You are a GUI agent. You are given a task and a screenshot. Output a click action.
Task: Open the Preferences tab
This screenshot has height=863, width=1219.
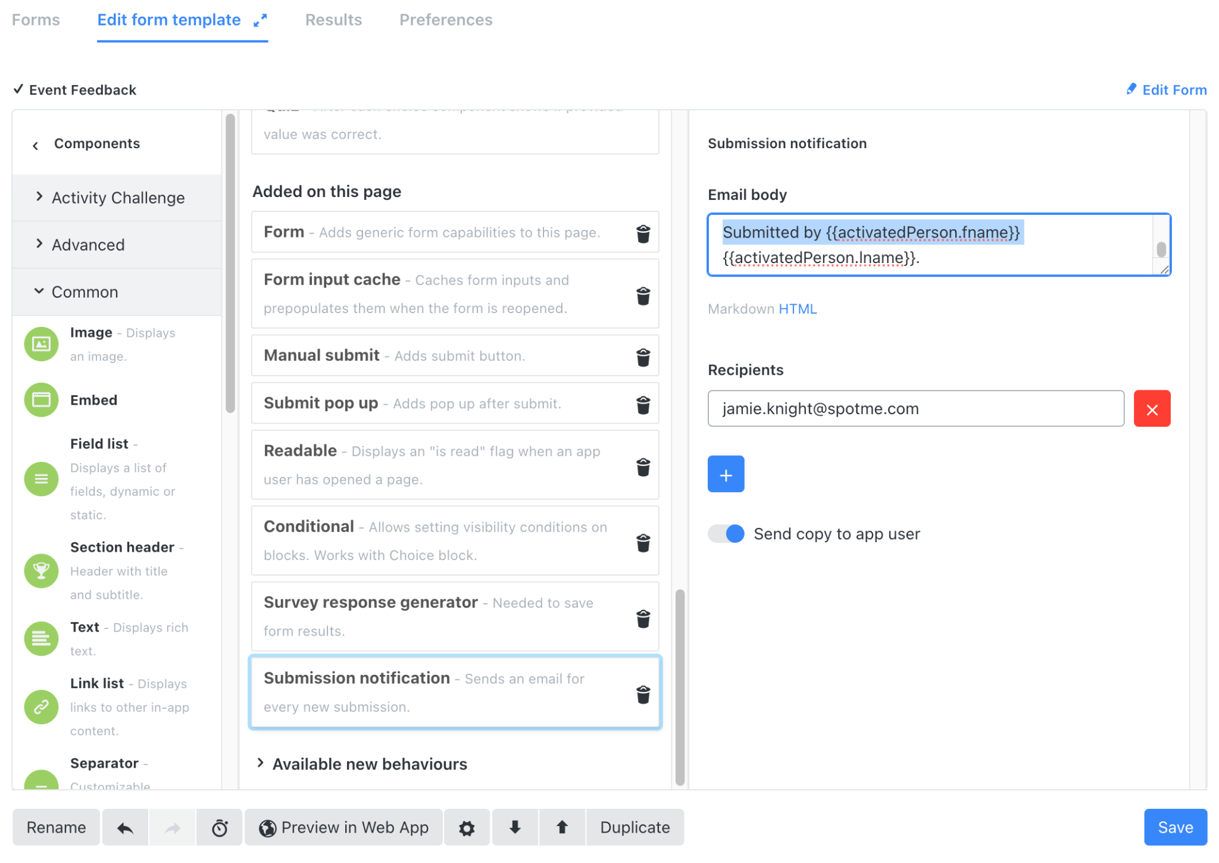446,20
